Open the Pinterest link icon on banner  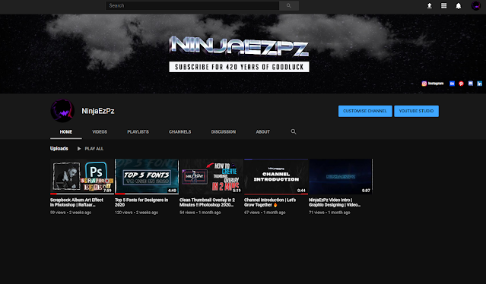coord(461,84)
